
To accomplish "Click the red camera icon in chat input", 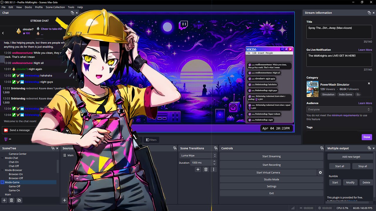I will point(6,130).
